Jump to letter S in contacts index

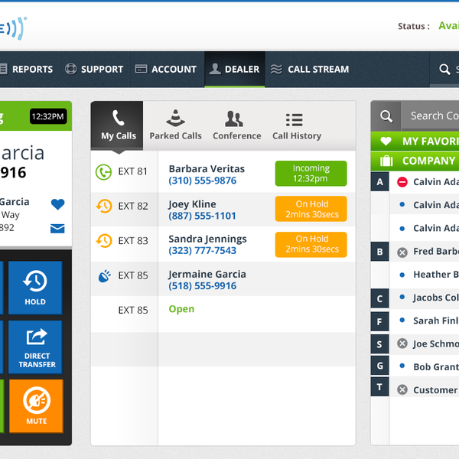(379, 344)
